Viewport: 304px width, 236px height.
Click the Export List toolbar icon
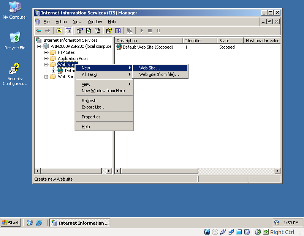coord(97,31)
